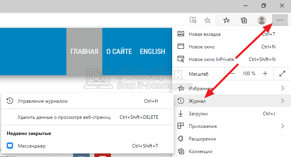This screenshot has width=291, height=157.
Task: Open the Расширения menu item
Action: coord(232,139)
